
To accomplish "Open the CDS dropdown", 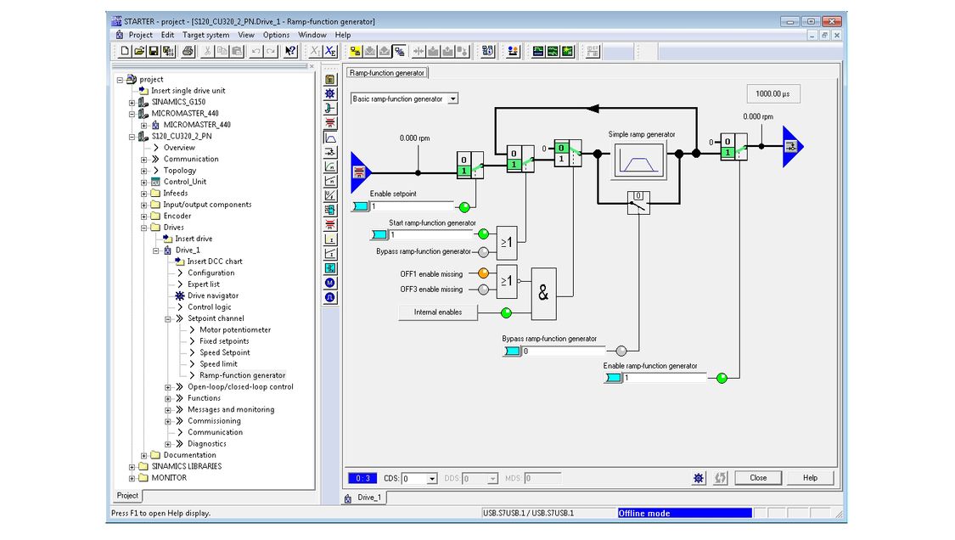I will pos(432,479).
